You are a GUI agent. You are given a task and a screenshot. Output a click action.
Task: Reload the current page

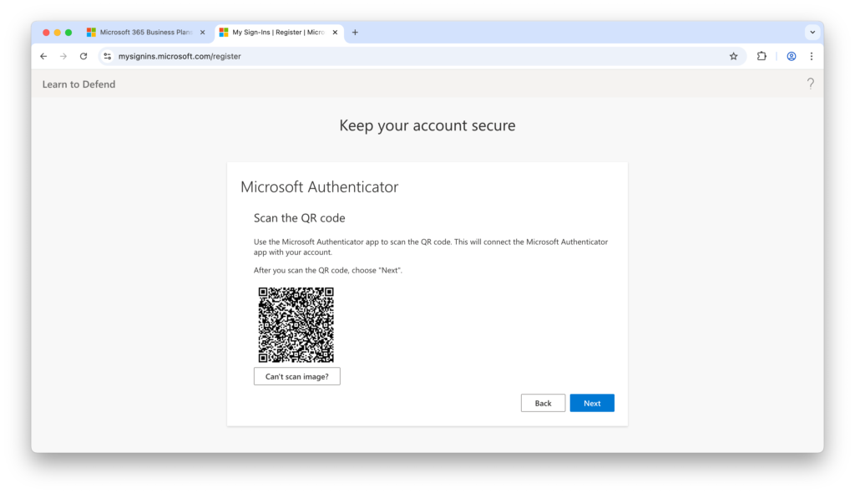(83, 56)
